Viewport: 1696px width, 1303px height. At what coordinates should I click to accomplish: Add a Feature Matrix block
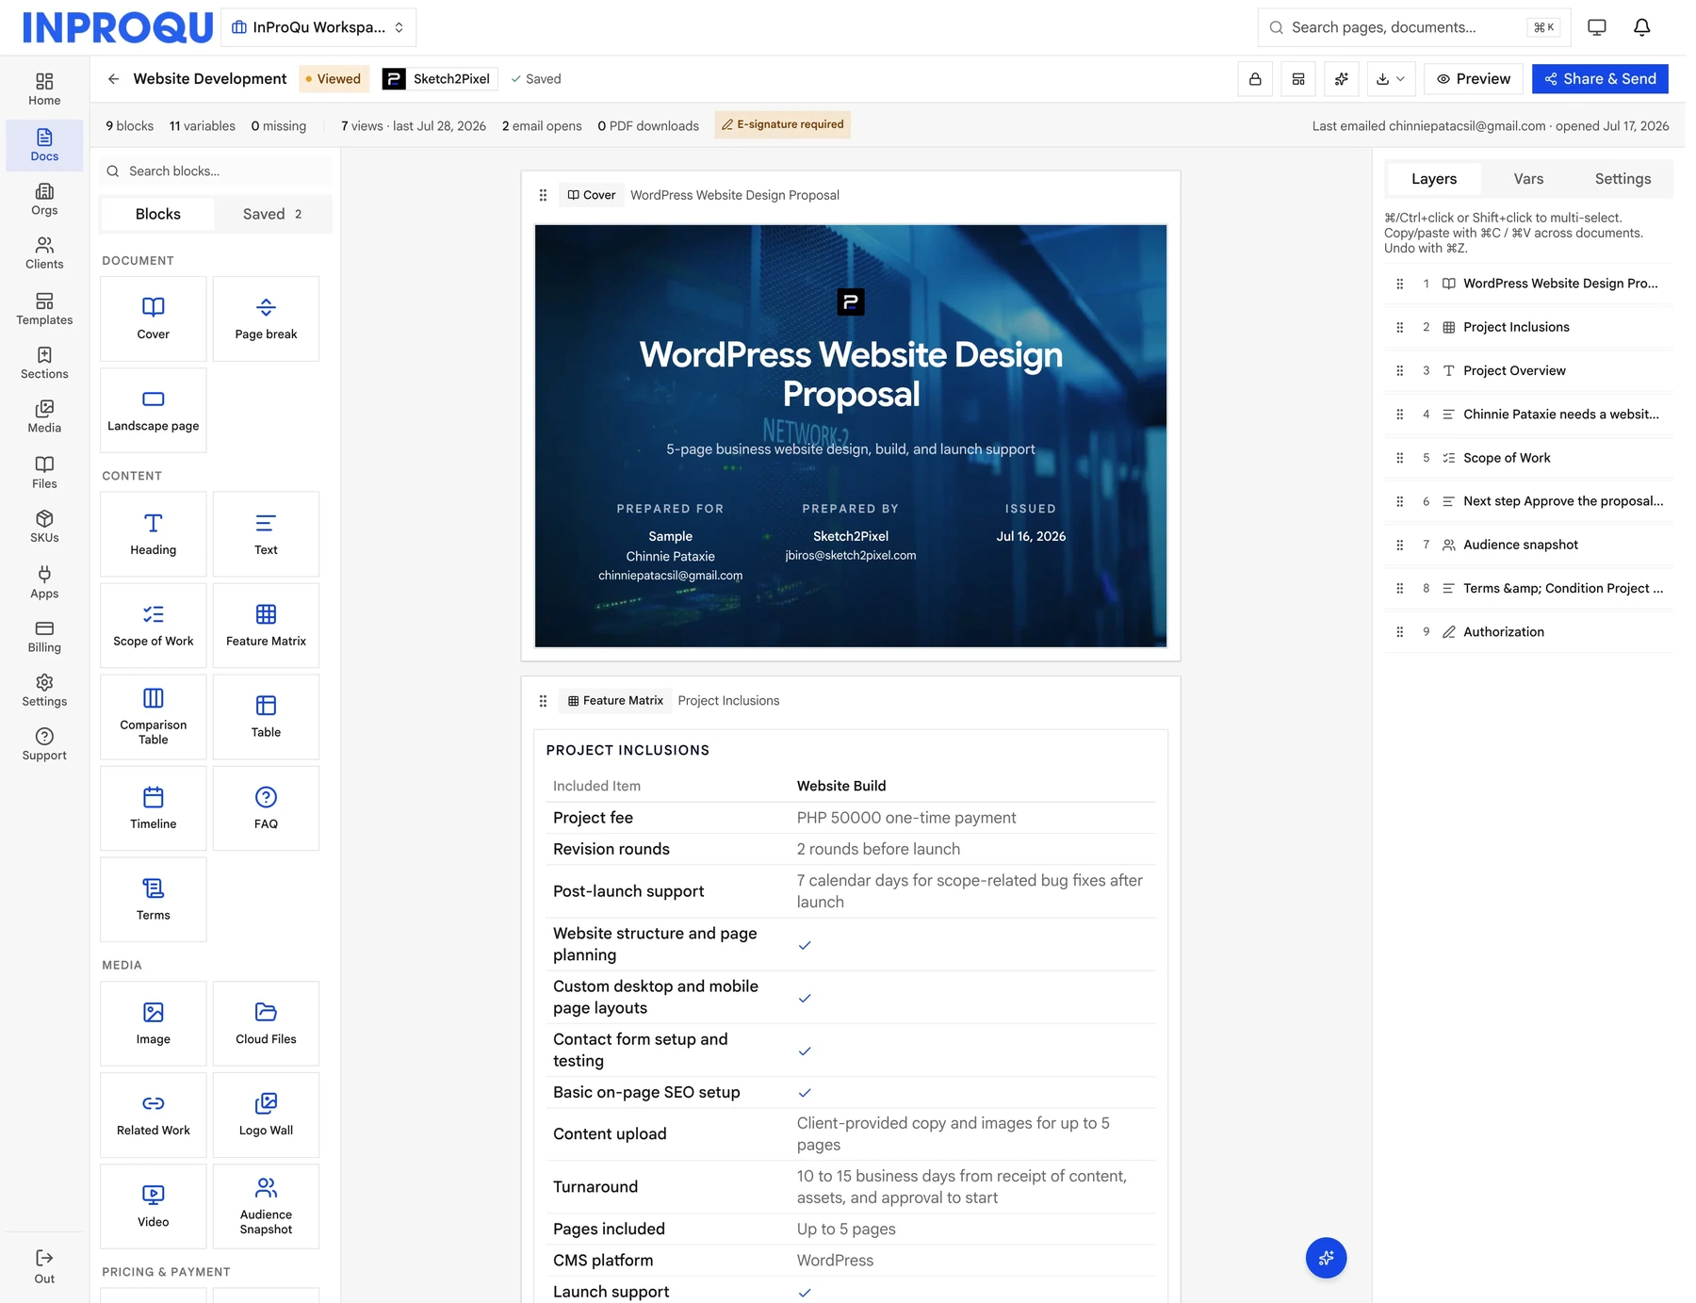pos(266,626)
